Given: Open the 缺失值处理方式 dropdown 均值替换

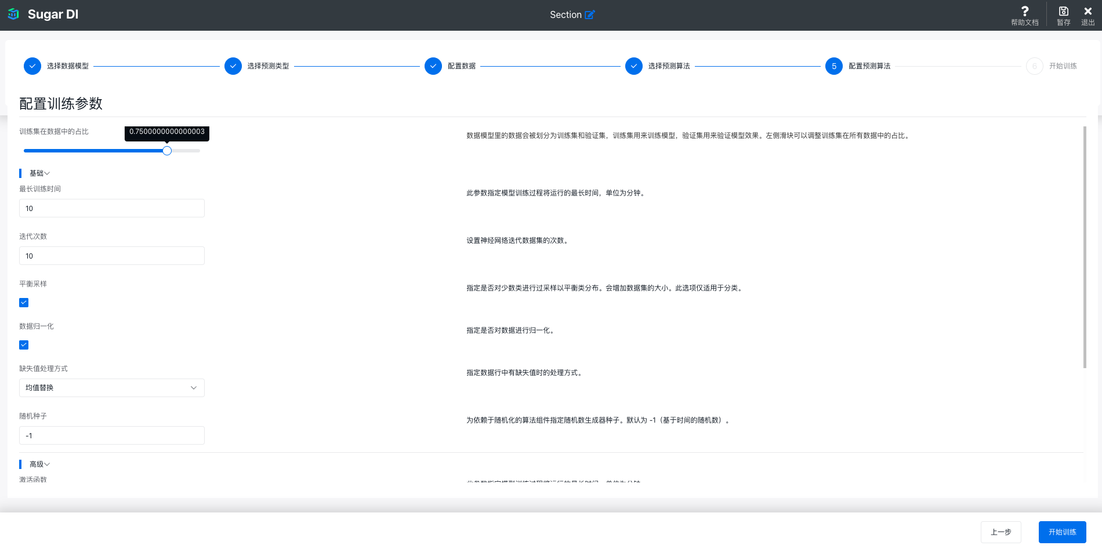Looking at the screenshot, I should tap(112, 388).
